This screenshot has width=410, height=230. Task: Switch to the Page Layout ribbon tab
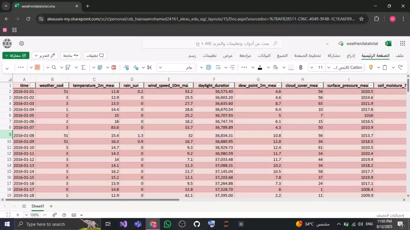pos(307,55)
